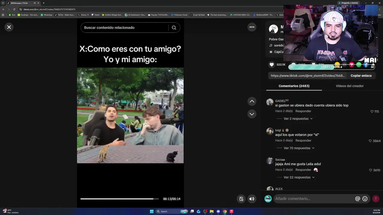Open File Explorer from the taskbar
Viewport: 383px width, 215px height.
tap(212, 211)
